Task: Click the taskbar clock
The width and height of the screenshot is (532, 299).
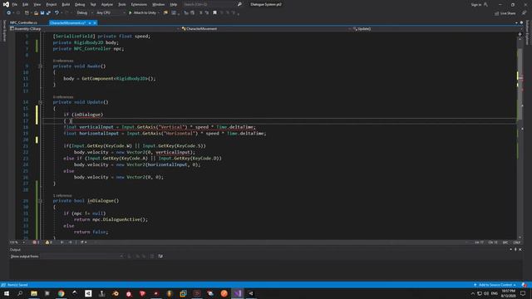Action: [x=508, y=293]
